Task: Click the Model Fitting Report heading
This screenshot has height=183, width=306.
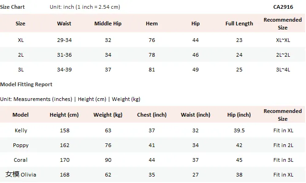Action: tap(26, 84)
